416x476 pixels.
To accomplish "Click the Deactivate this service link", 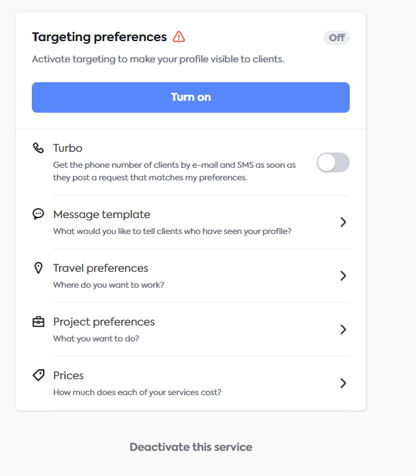I will point(191,447).
